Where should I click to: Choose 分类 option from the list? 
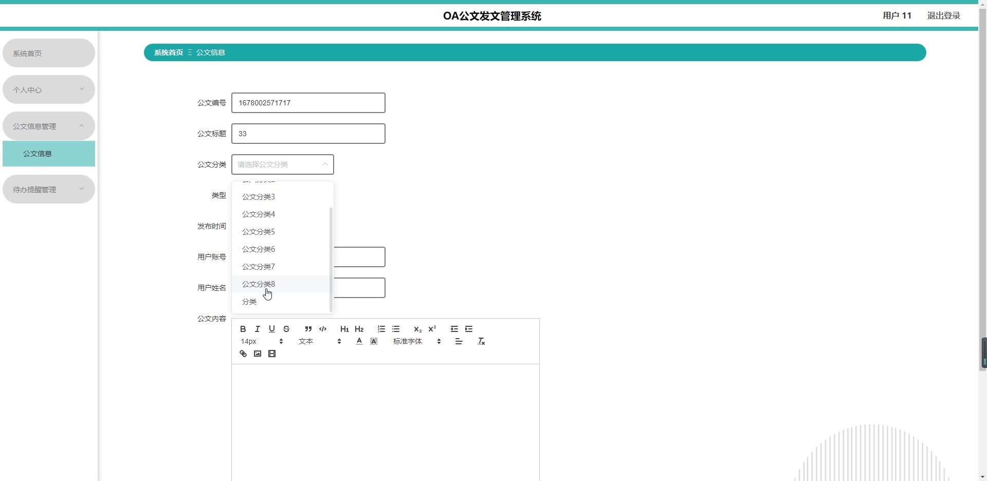[x=281, y=302]
